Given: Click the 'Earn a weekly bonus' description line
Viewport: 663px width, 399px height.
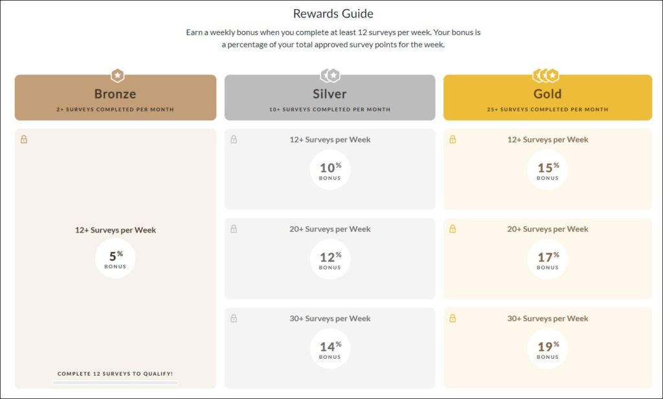Looking at the screenshot, I should tap(333, 32).
